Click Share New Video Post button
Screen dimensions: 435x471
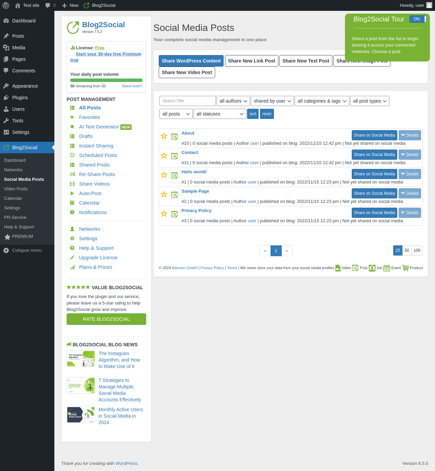point(187,72)
